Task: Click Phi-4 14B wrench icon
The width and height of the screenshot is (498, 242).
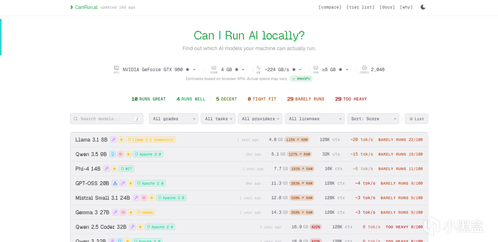Action: tap(106, 168)
